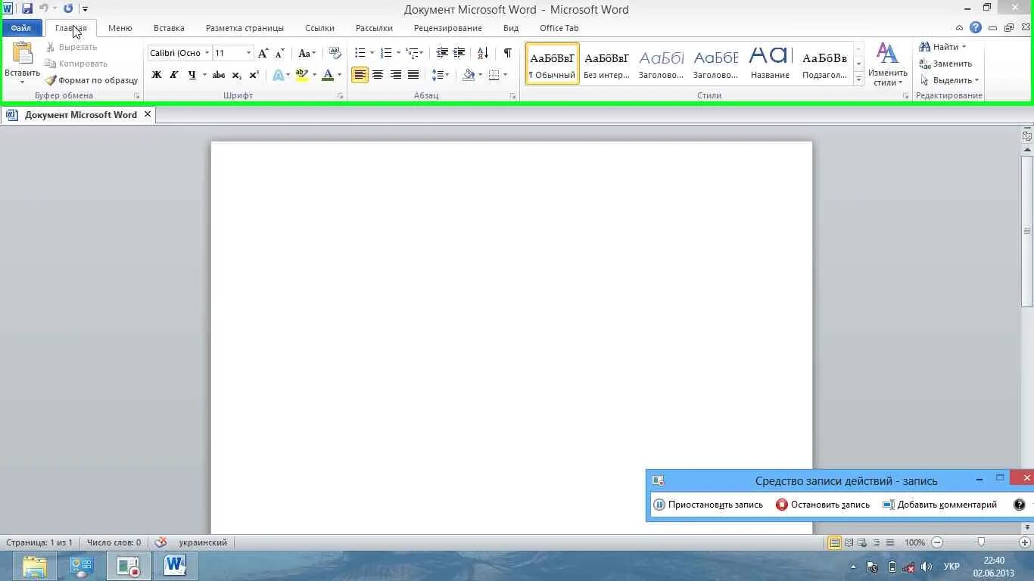Image resolution: width=1034 pixels, height=581 pixels.
Task: Toggle show paragraph marks (¶)
Action: [507, 53]
